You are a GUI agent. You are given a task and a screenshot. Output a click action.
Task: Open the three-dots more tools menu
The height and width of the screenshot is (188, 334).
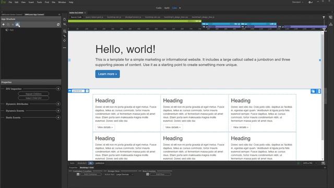[65, 48]
